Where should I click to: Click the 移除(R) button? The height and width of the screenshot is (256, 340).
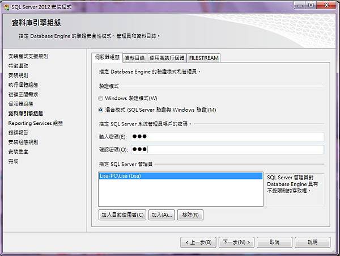click(x=190, y=215)
